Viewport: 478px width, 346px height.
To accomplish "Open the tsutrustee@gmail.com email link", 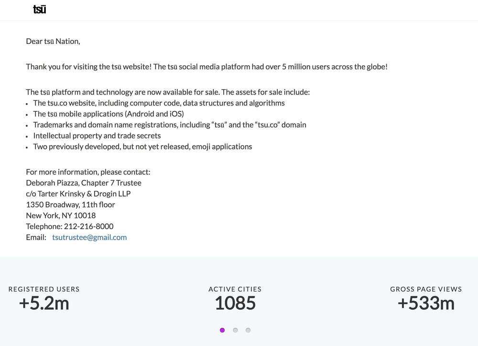I will tap(89, 237).
